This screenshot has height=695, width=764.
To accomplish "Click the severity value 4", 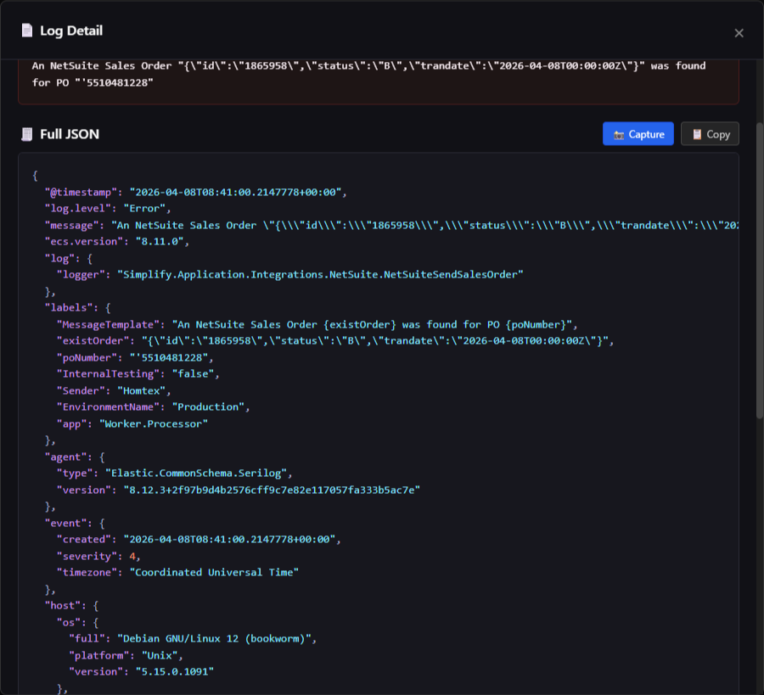I will [x=132, y=556].
